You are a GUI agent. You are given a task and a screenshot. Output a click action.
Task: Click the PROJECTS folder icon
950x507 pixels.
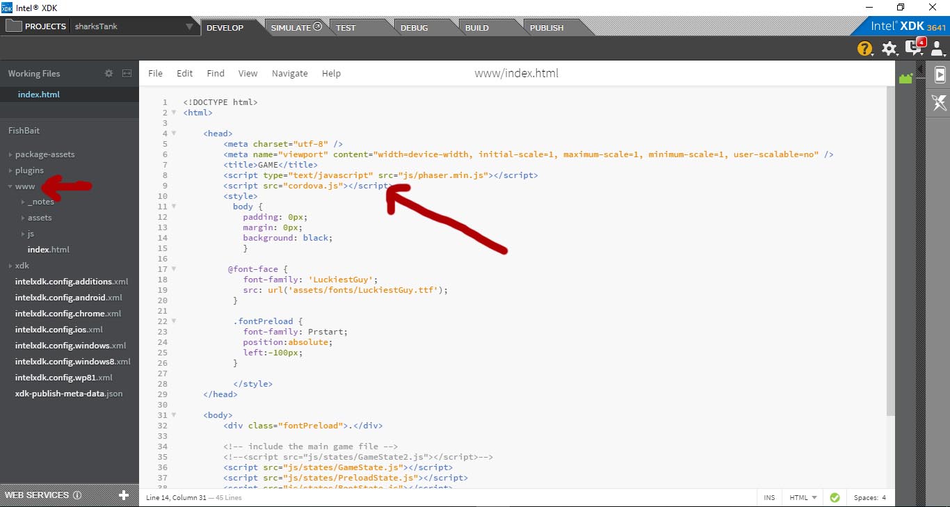point(13,26)
